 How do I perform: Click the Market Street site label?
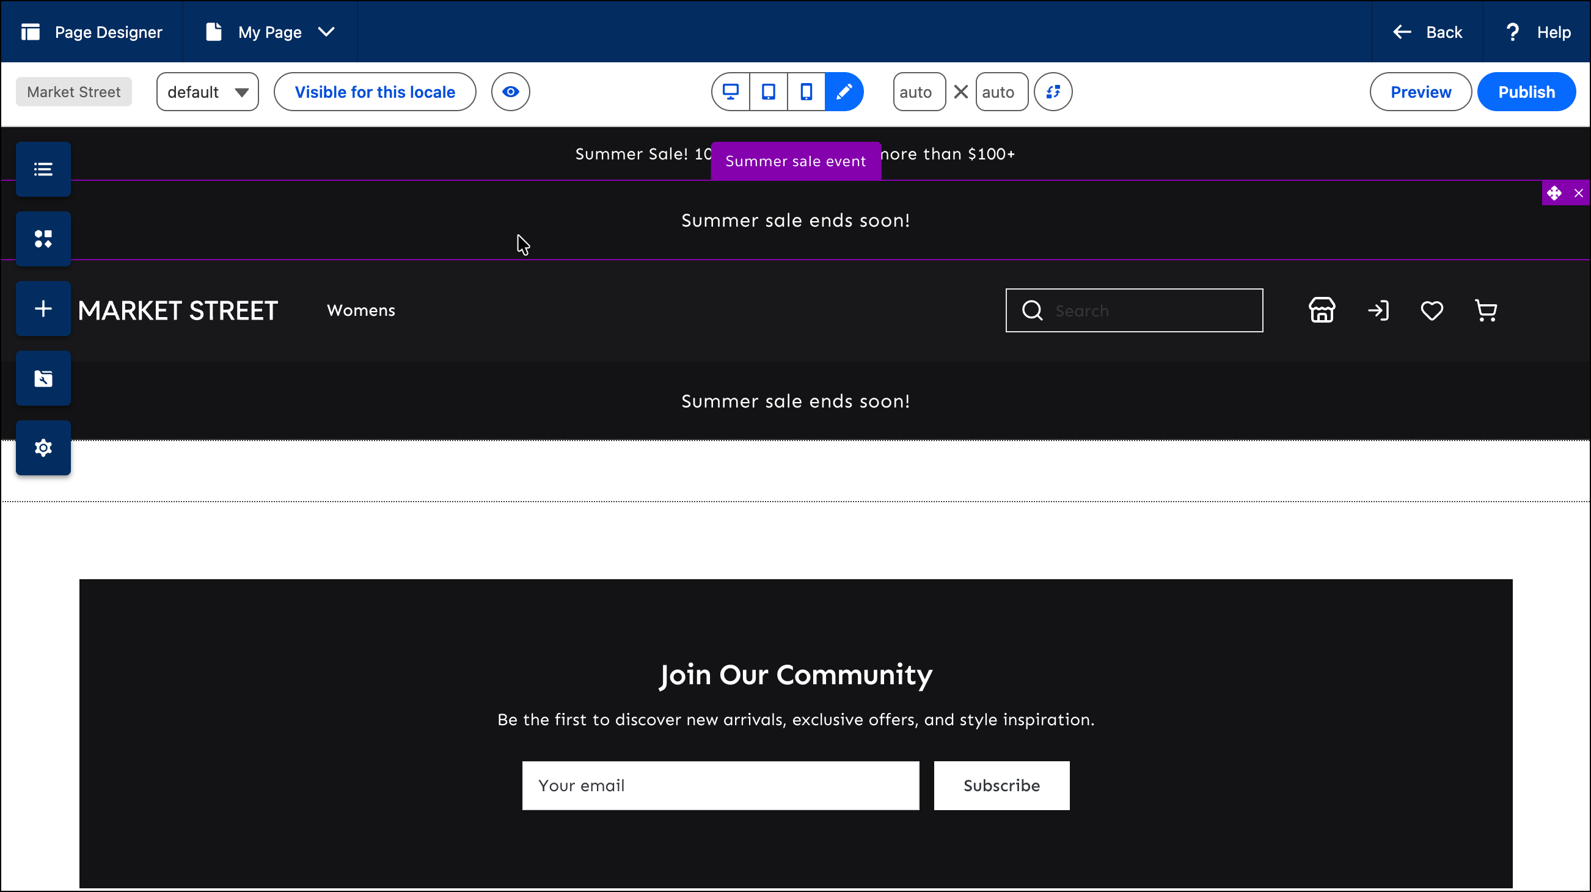pyautogui.click(x=73, y=92)
